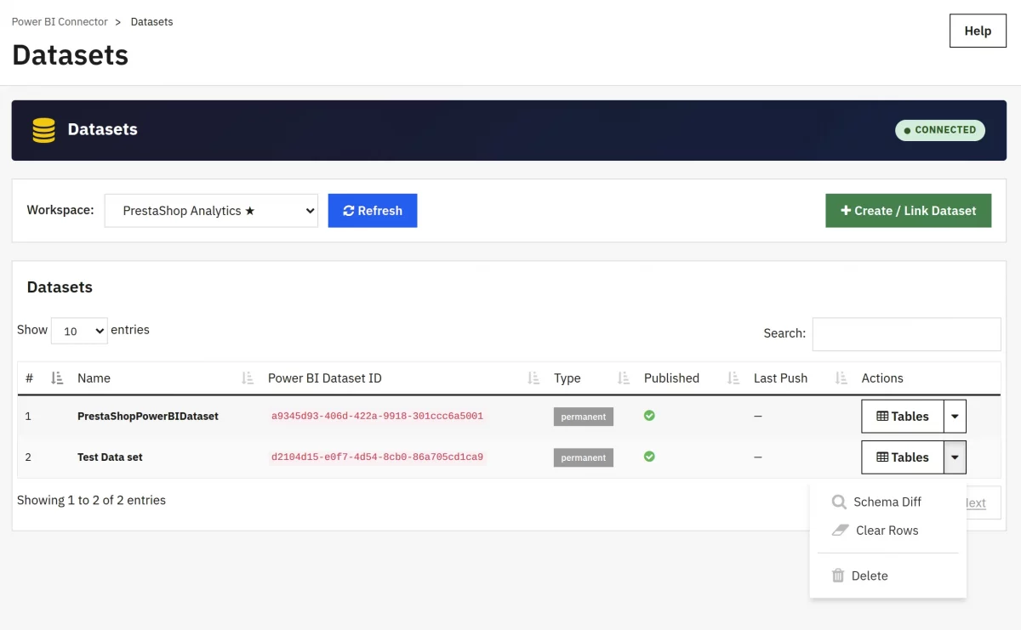
Task: Click permanent badge in PrestaShopPowerBIDataset row
Action: pyautogui.click(x=584, y=417)
